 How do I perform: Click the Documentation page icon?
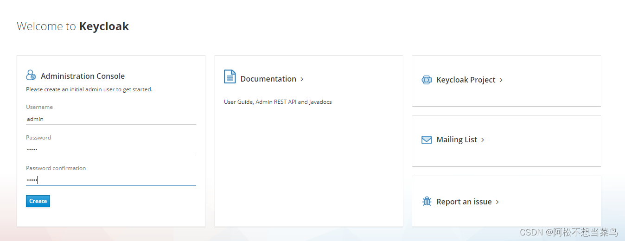pyautogui.click(x=230, y=76)
